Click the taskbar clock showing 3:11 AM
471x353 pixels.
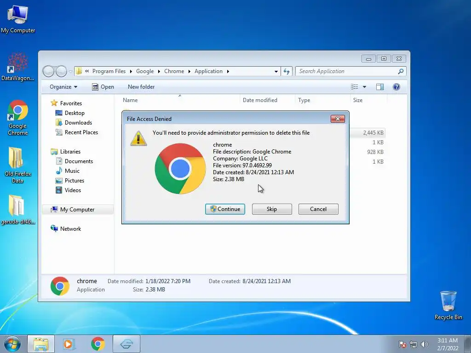(448, 344)
